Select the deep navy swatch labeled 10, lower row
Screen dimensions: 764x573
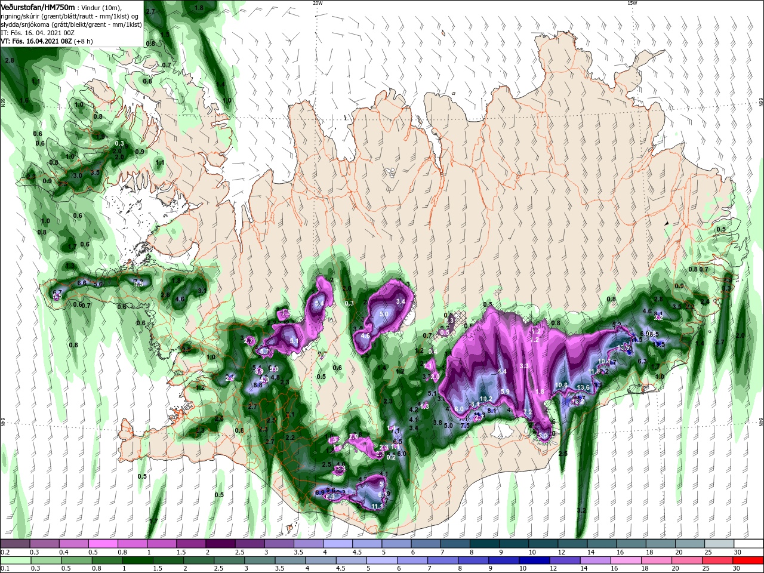535,560
